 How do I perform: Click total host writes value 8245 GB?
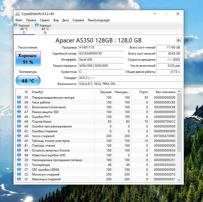(x=169, y=53)
